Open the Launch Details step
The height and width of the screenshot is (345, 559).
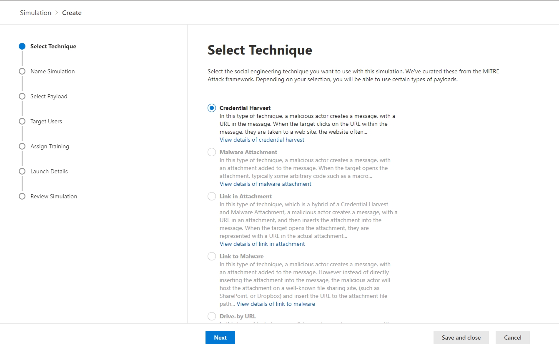[49, 171]
